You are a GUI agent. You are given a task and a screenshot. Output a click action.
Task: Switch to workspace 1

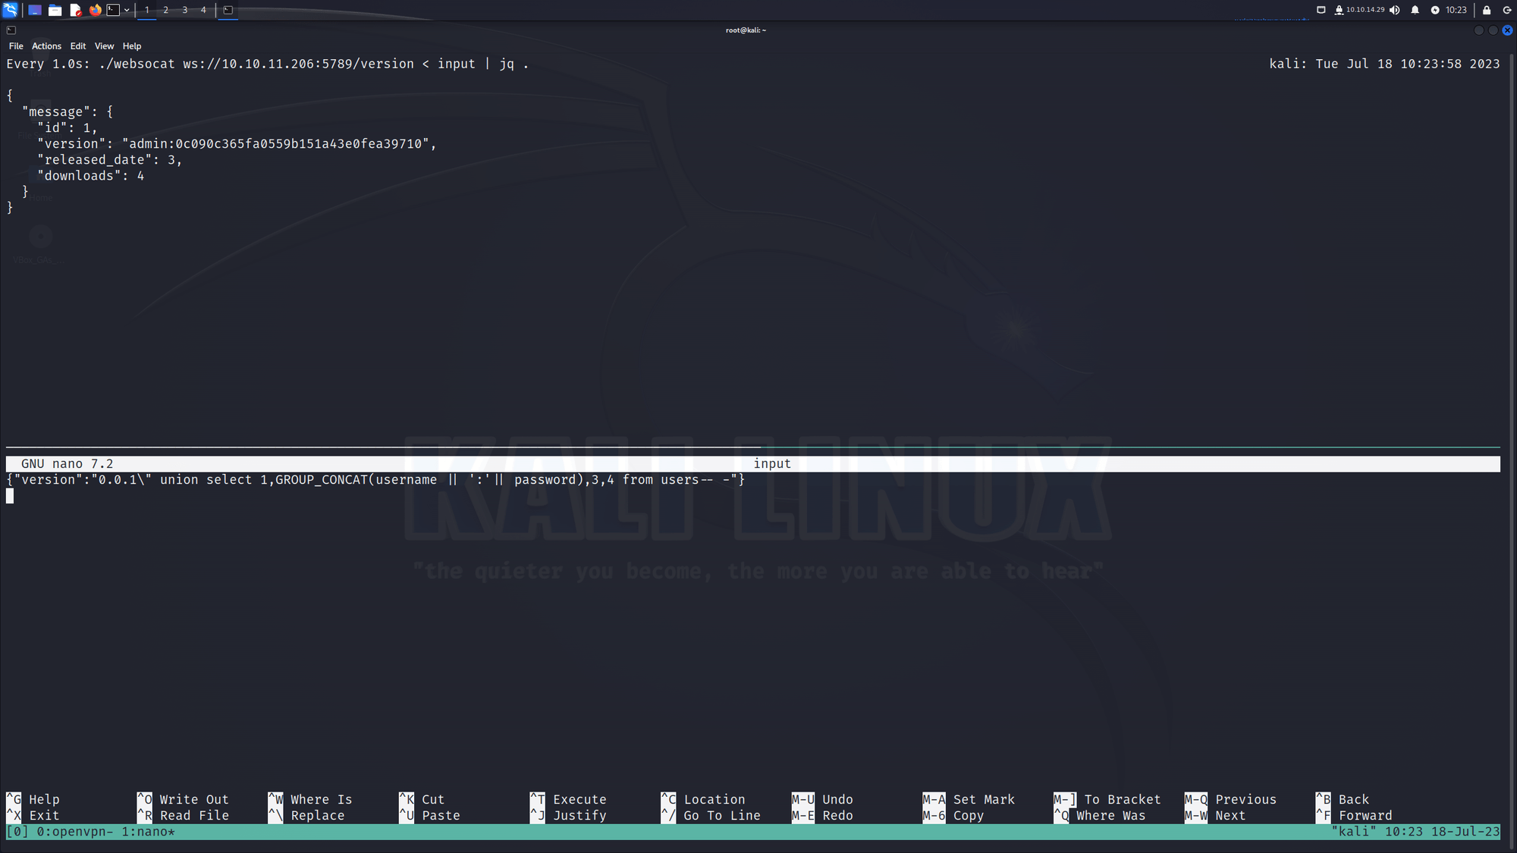pyautogui.click(x=147, y=10)
